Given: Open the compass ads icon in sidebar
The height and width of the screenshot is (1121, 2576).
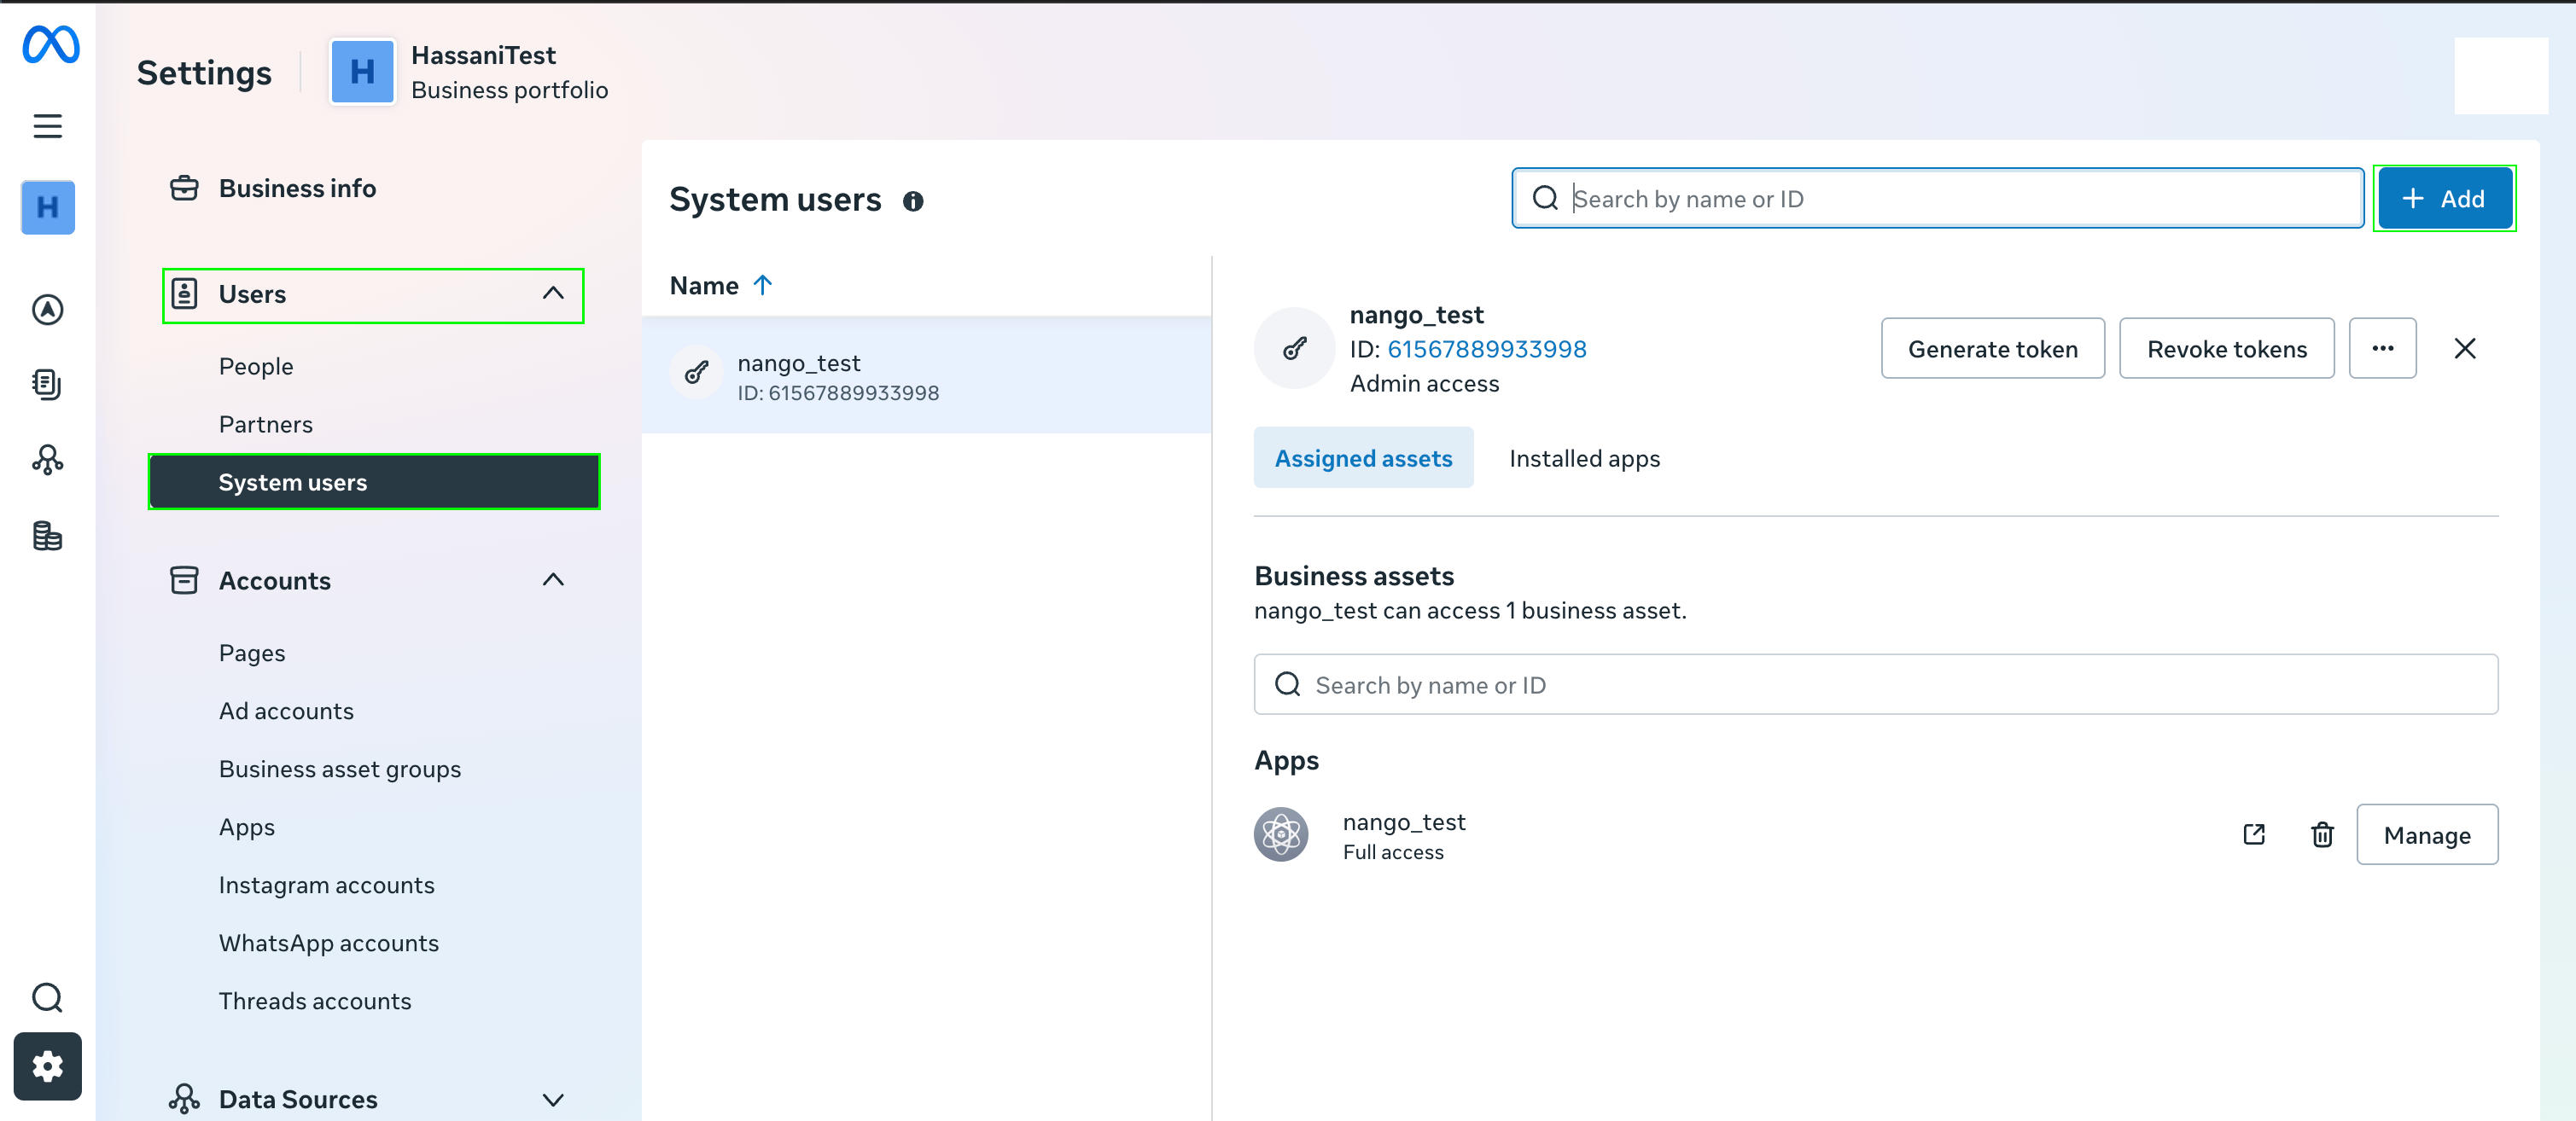Looking at the screenshot, I should pyautogui.click(x=47, y=310).
